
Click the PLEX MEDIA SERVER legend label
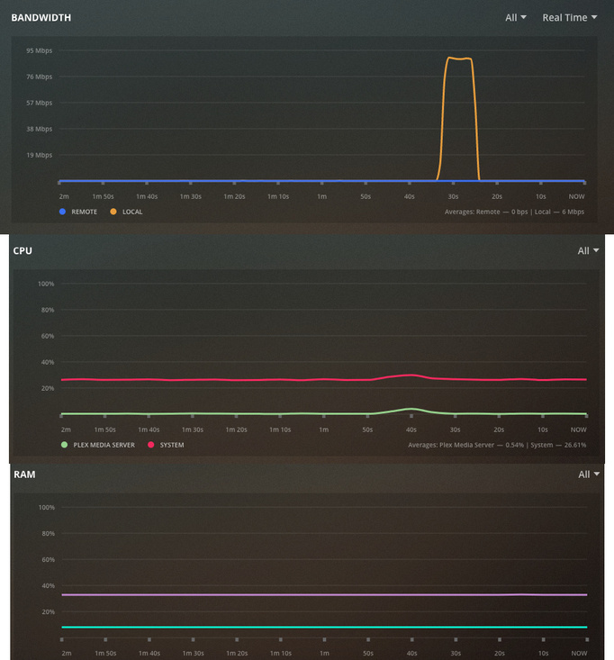(x=104, y=445)
